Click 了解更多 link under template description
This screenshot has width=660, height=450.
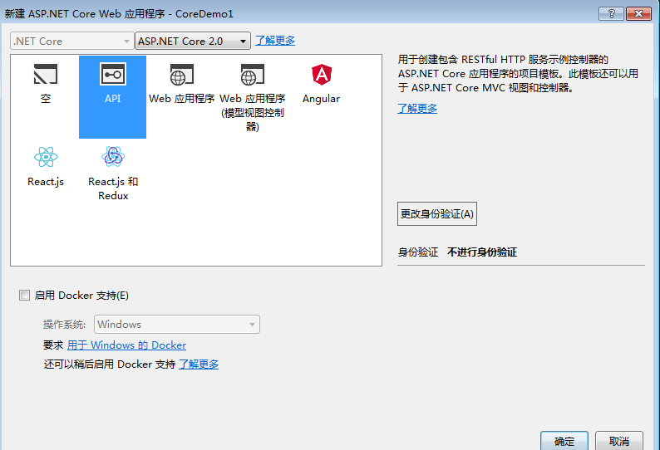tap(417, 109)
